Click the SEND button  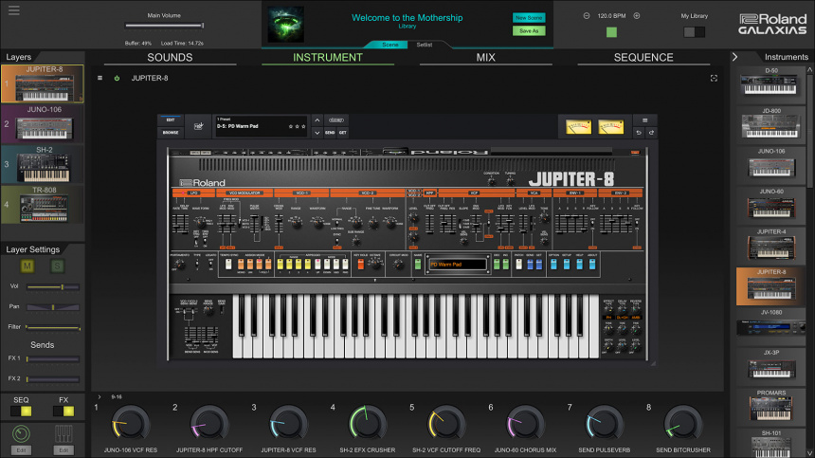click(x=330, y=133)
